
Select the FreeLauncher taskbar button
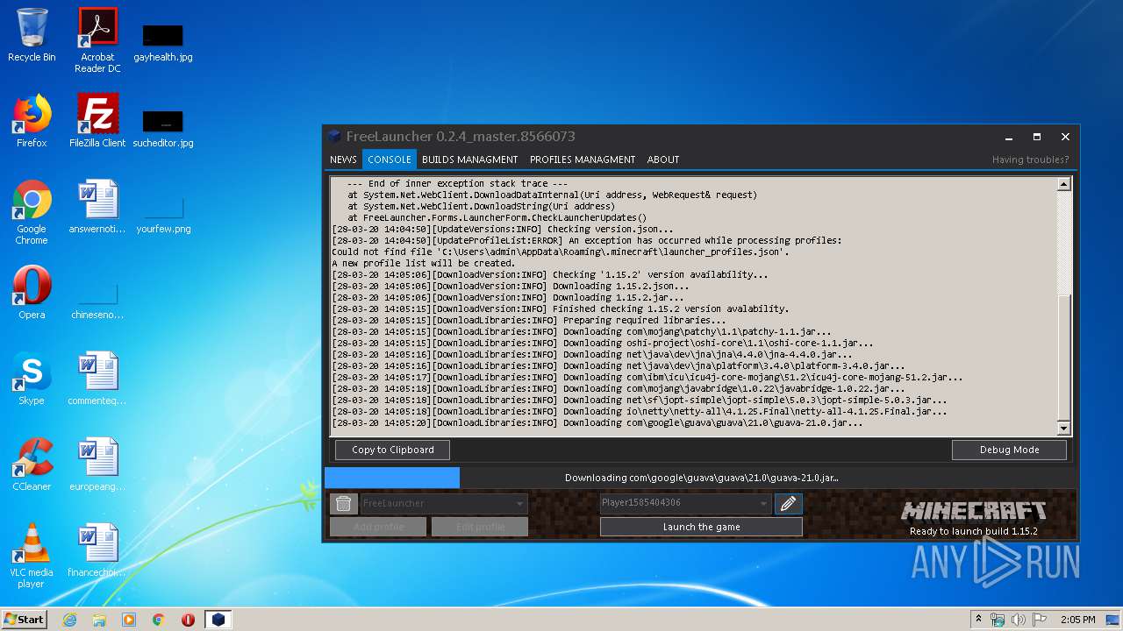click(218, 620)
